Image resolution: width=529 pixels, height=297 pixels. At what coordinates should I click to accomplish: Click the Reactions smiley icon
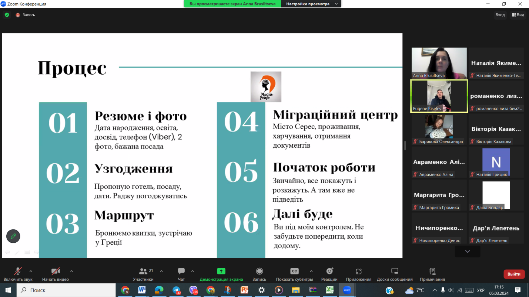329,272
